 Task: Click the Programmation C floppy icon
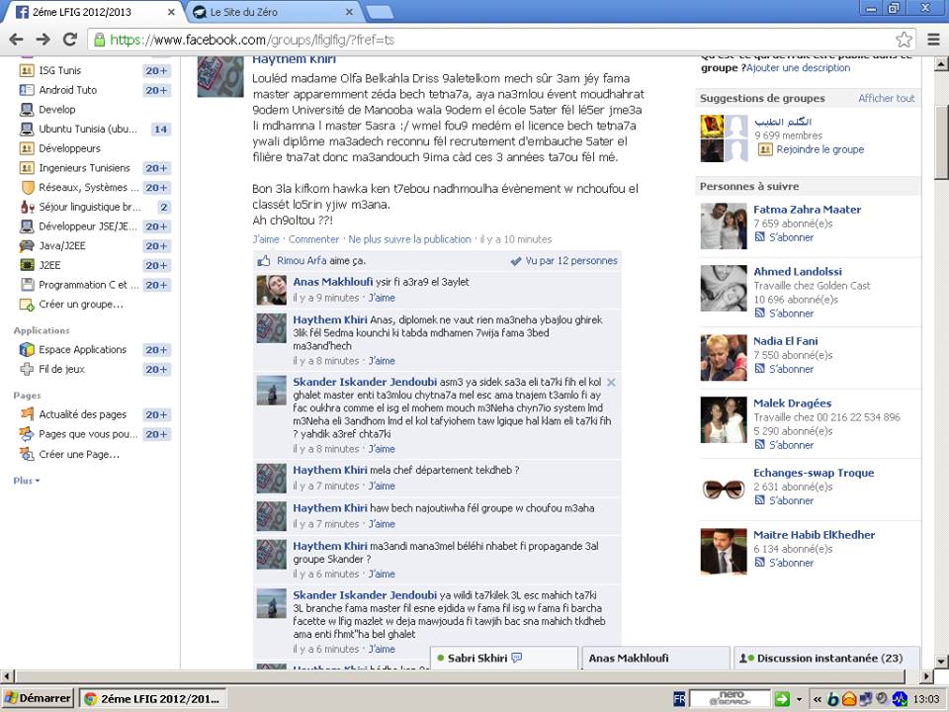[x=27, y=285]
